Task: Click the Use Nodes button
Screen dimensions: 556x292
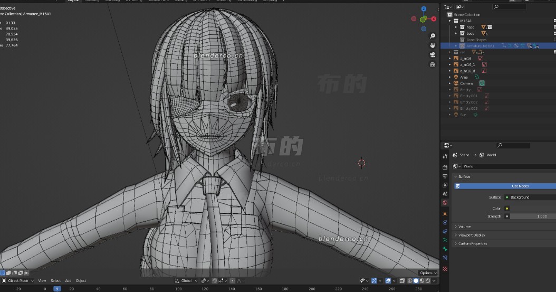Action: [x=505, y=186]
